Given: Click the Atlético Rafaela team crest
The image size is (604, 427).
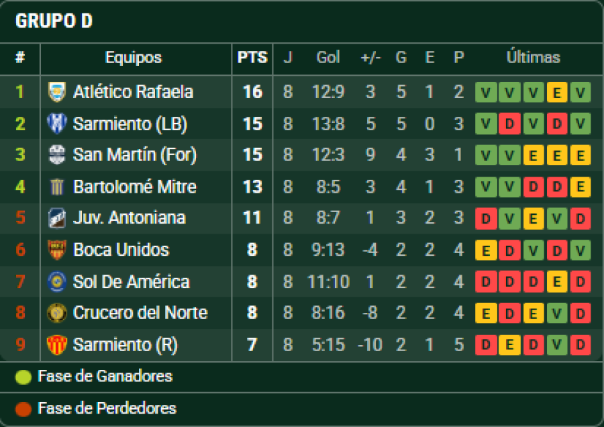Looking at the screenshot, I should [57, 91].
